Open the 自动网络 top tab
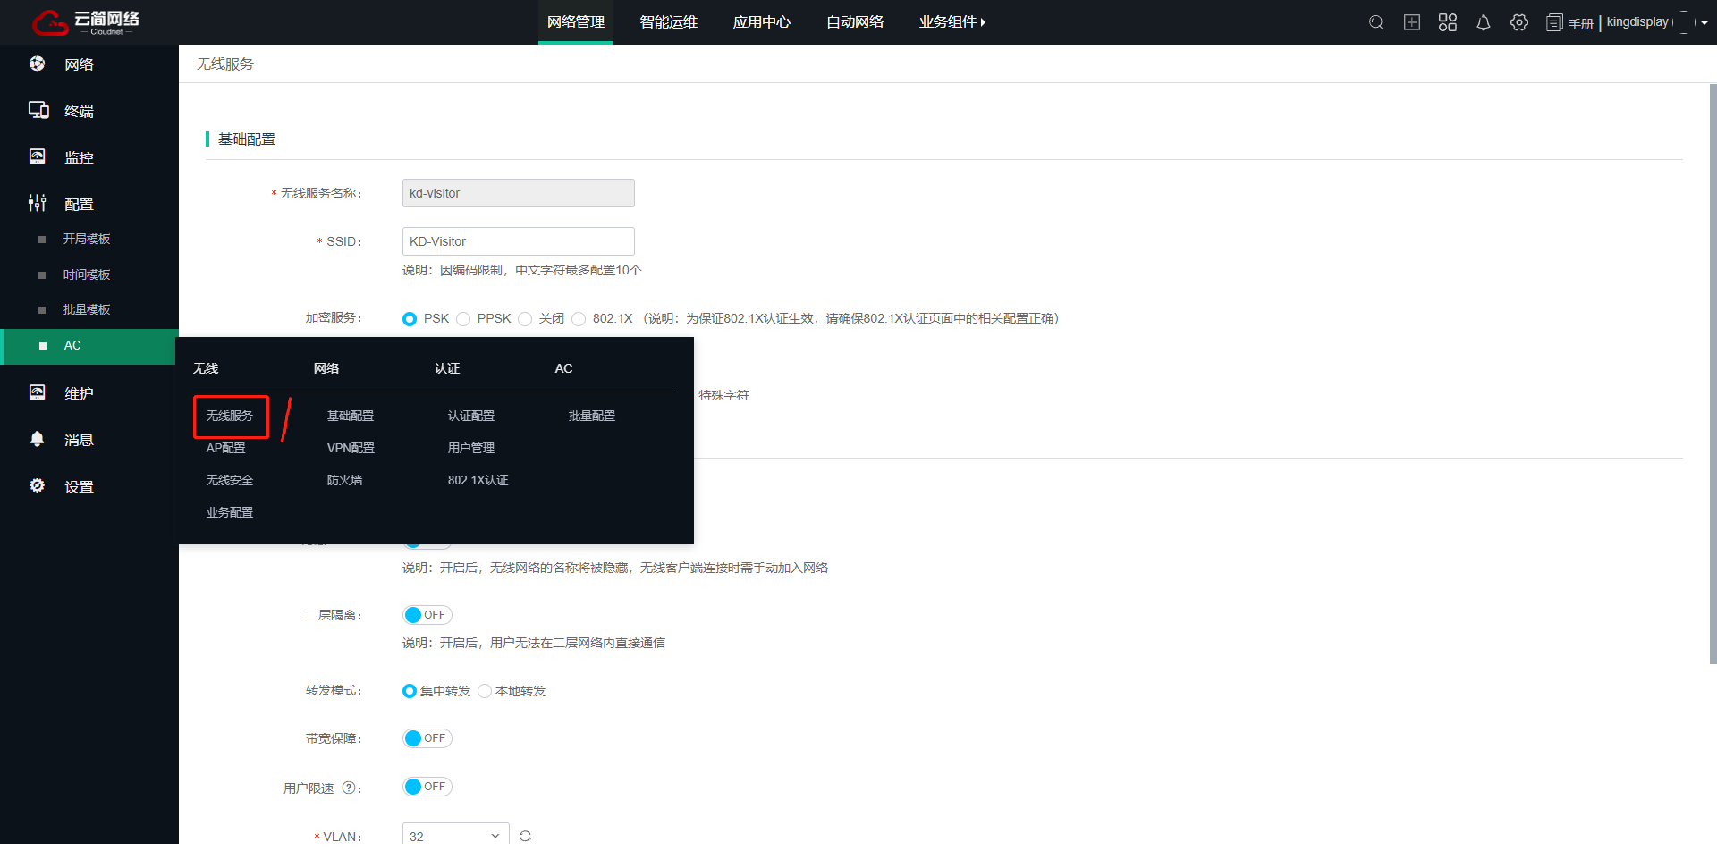The width and height of the screenshot is (1717, 851). click(855, 22)
